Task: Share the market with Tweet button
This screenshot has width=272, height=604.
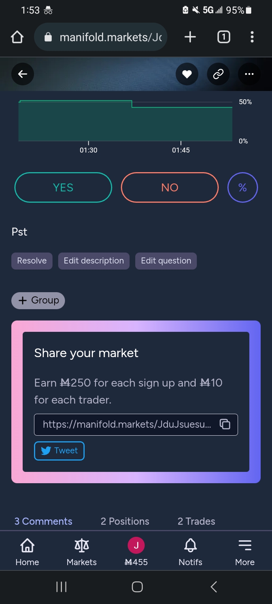Action: pos(59,451)
